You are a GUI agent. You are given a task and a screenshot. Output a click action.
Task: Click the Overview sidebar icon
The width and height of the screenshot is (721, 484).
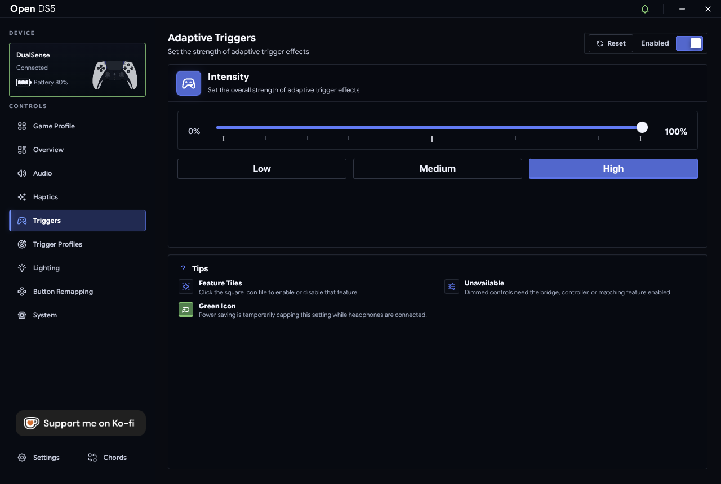(22, 150)
